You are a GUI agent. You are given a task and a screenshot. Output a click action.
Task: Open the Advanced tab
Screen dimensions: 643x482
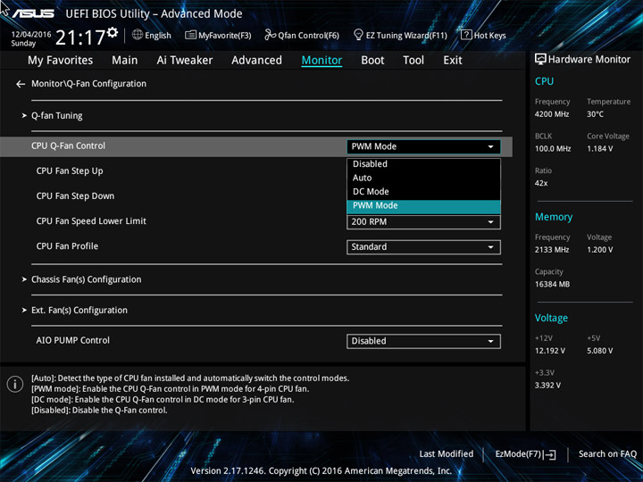[256, 61]
